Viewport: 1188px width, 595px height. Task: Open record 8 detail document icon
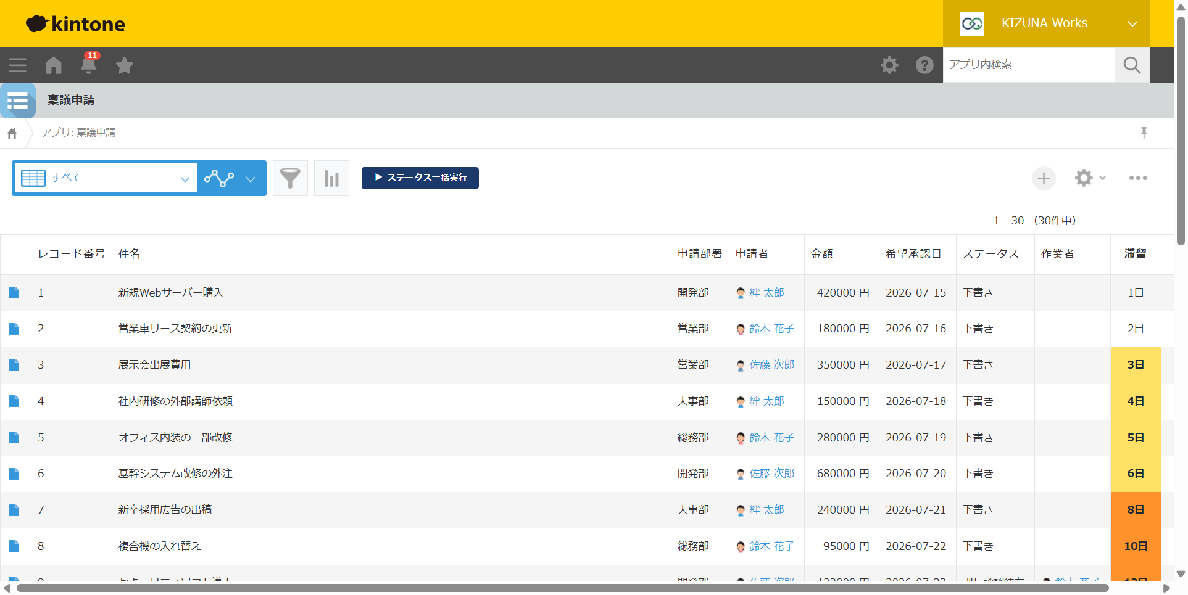click(14, 546)
